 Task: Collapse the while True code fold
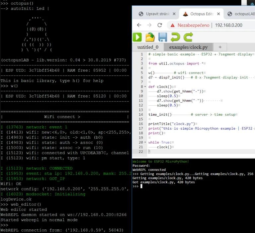tap(145, 143)
